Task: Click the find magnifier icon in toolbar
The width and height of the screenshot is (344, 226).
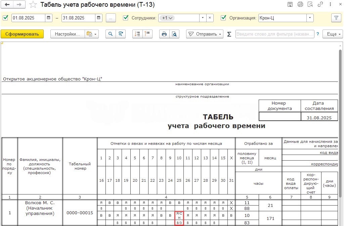Action: [x=110, y=34]
